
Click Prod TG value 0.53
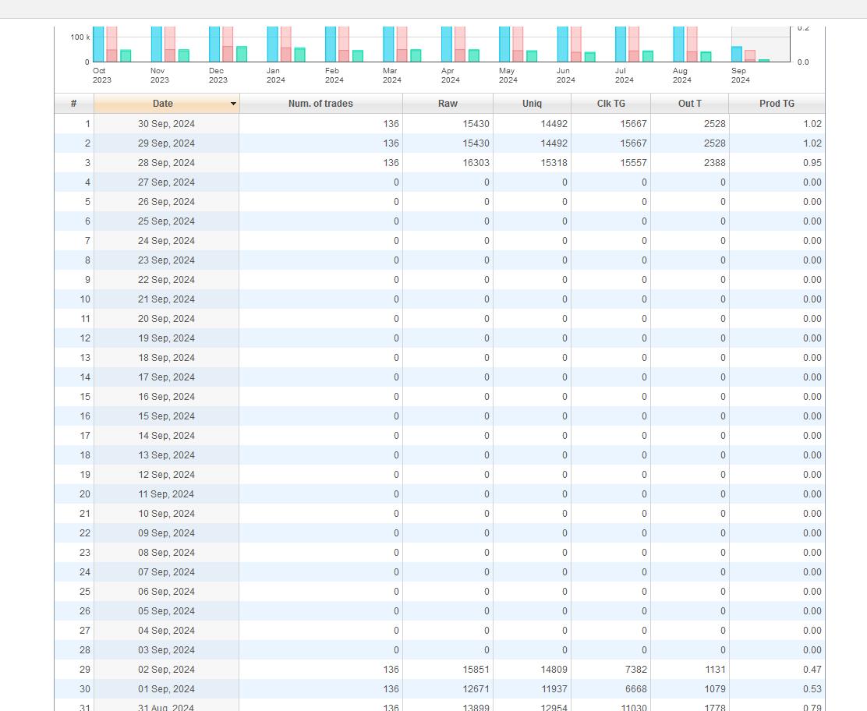pos(812,689)
